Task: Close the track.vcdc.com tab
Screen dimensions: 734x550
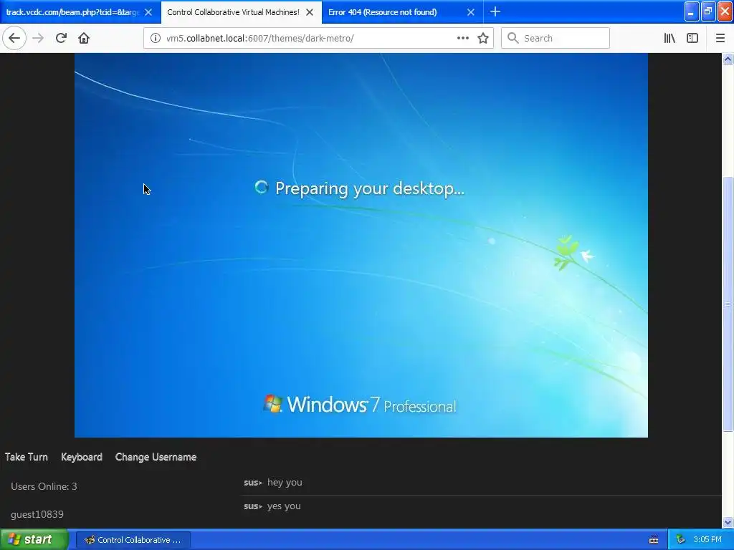Action: (x=148, y=12)
